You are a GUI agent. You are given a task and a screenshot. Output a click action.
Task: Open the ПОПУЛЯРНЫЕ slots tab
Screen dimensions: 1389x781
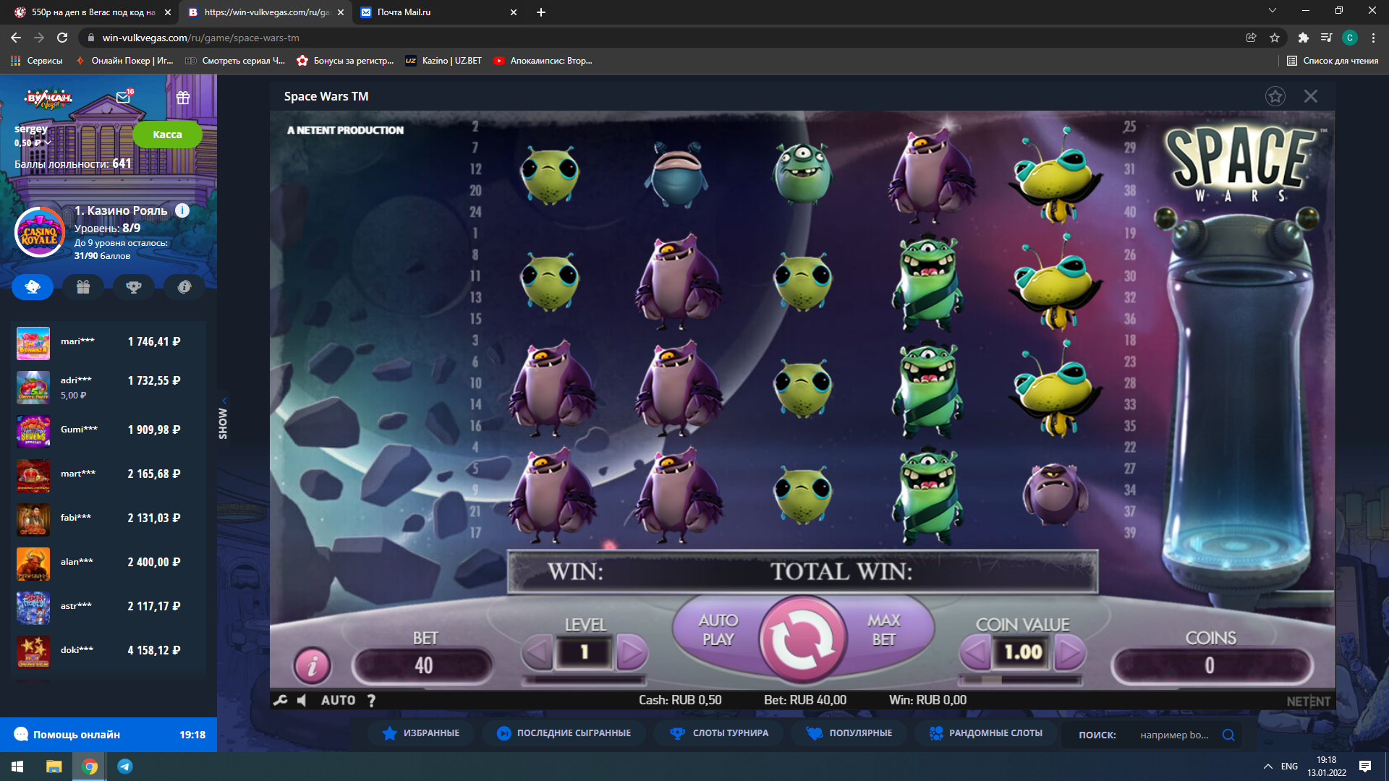click(849, 733)
